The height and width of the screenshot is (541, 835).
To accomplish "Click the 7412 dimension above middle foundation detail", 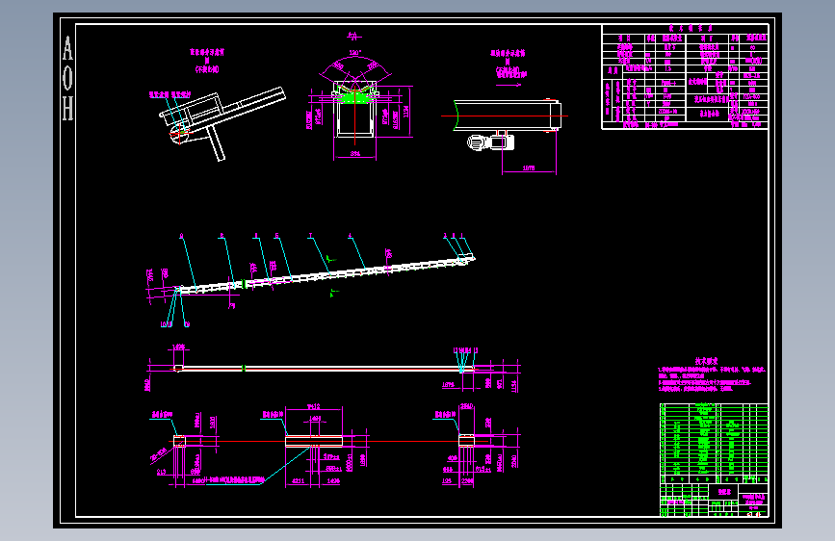I will 314,407.
